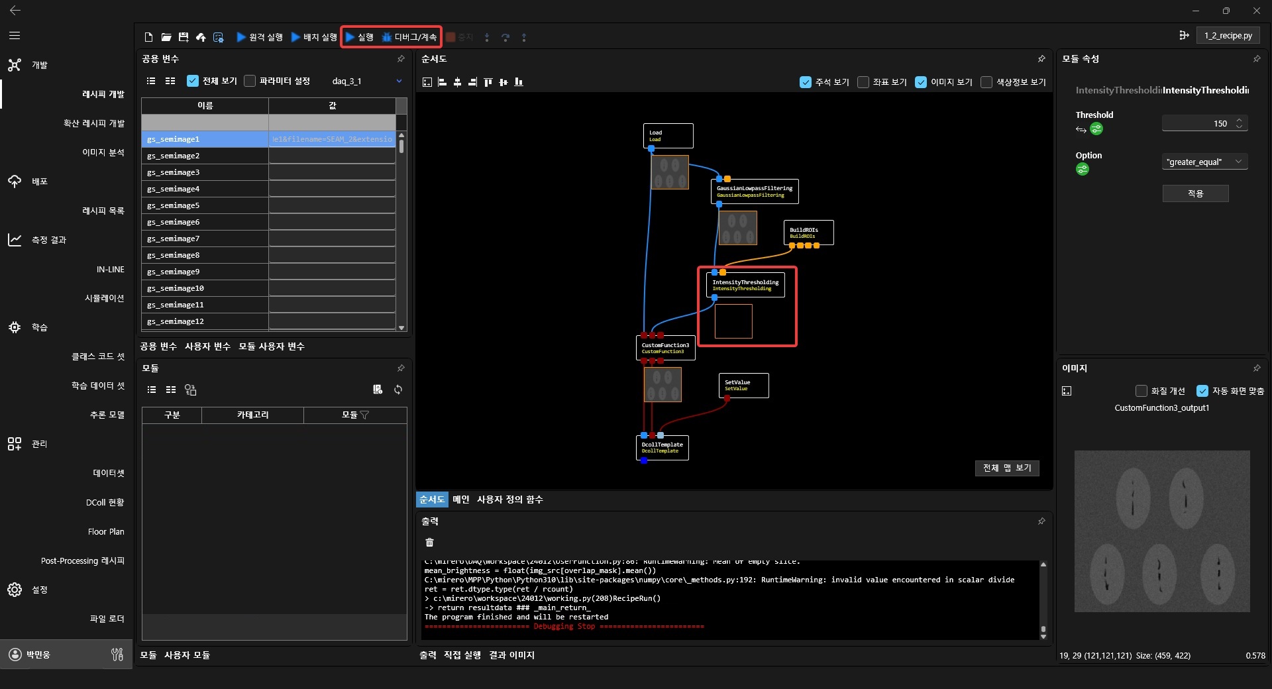The height and width of the screenshot is (689, 1272).
Task: Click the cloud upload icon
Action: pyautogui.click(x=201, y=37)
